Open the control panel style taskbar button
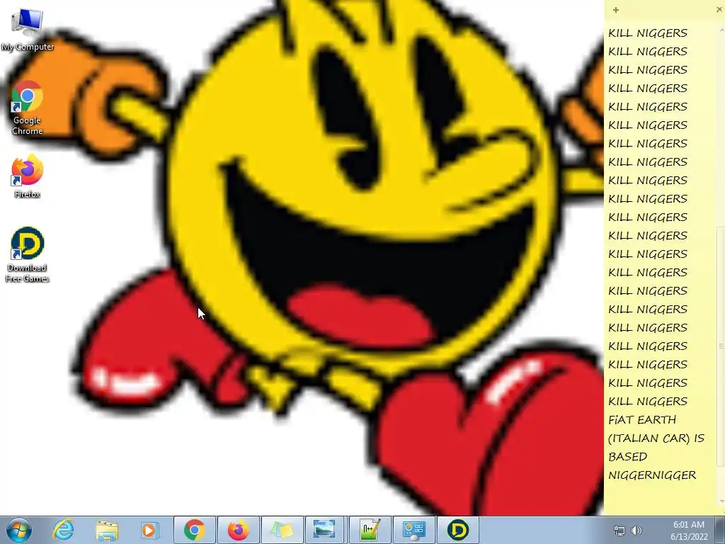Screen dimensions: 725x544 (413, 530)
